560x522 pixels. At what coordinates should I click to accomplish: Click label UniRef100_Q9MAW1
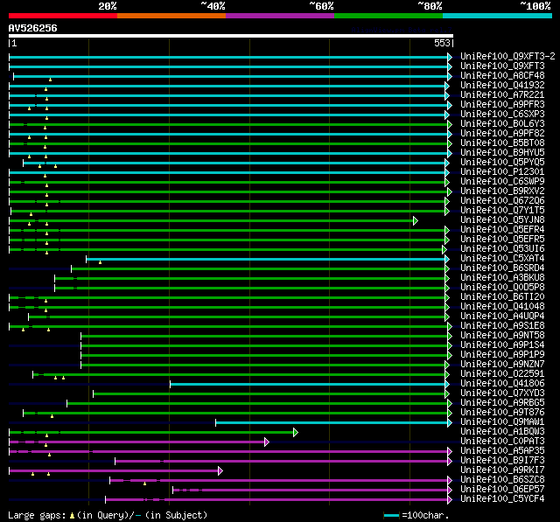pyautogui.click(x=502, y=422)
